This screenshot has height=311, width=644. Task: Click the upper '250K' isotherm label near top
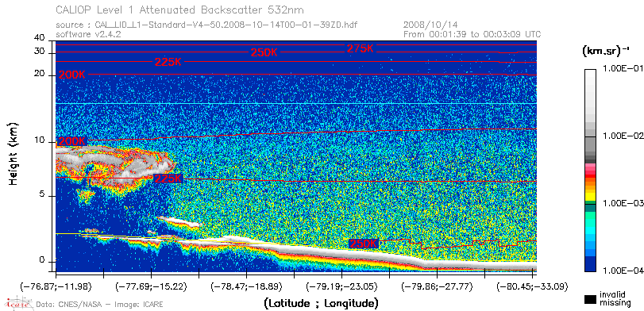[264, 52]
